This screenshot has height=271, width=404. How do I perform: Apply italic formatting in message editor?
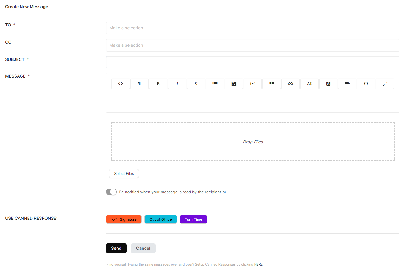177,84
